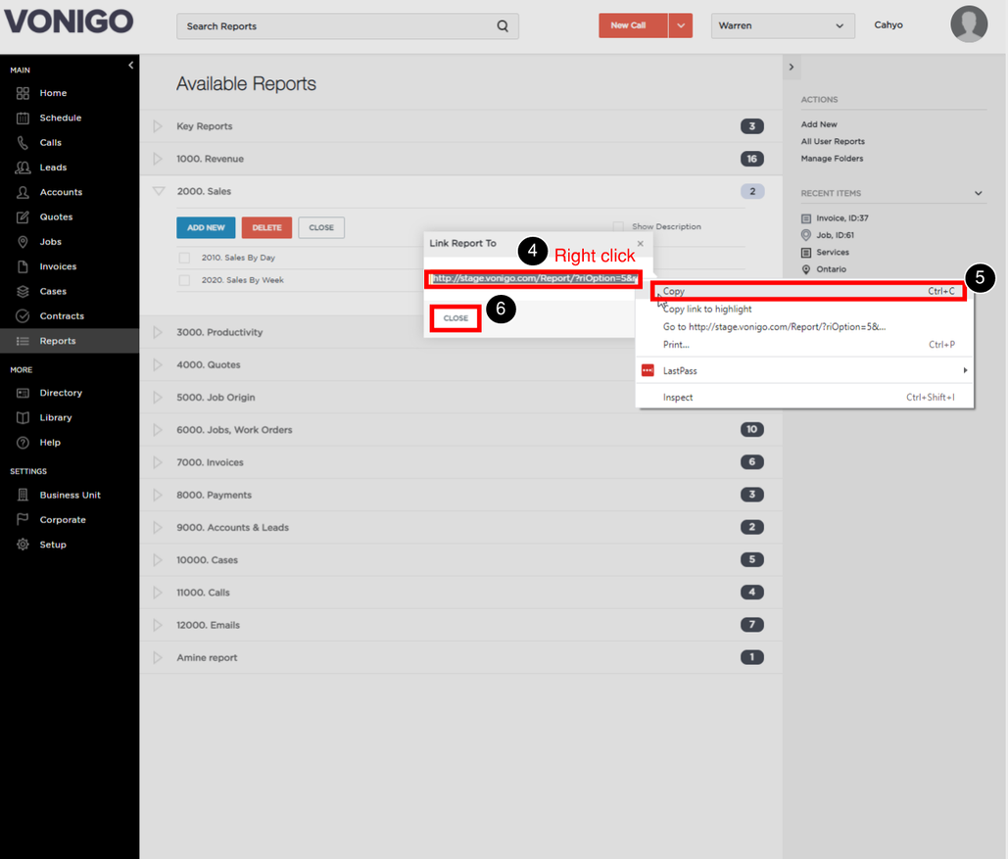
Task: Choose Inspect from the context menu
Action: tap(678, 398)
